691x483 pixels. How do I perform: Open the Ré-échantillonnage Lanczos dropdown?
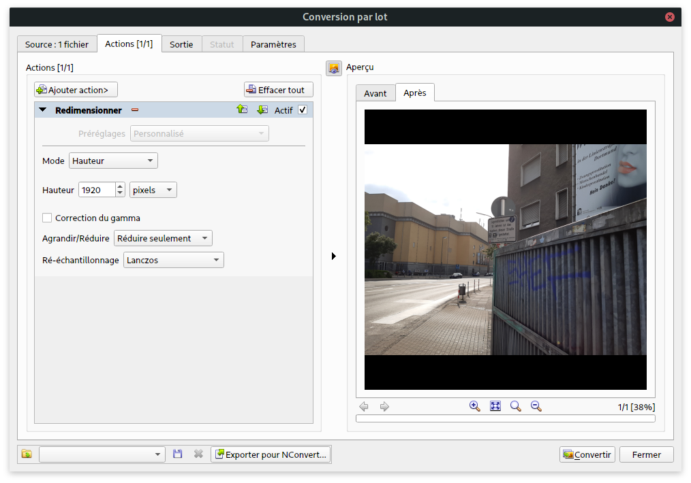173,260
